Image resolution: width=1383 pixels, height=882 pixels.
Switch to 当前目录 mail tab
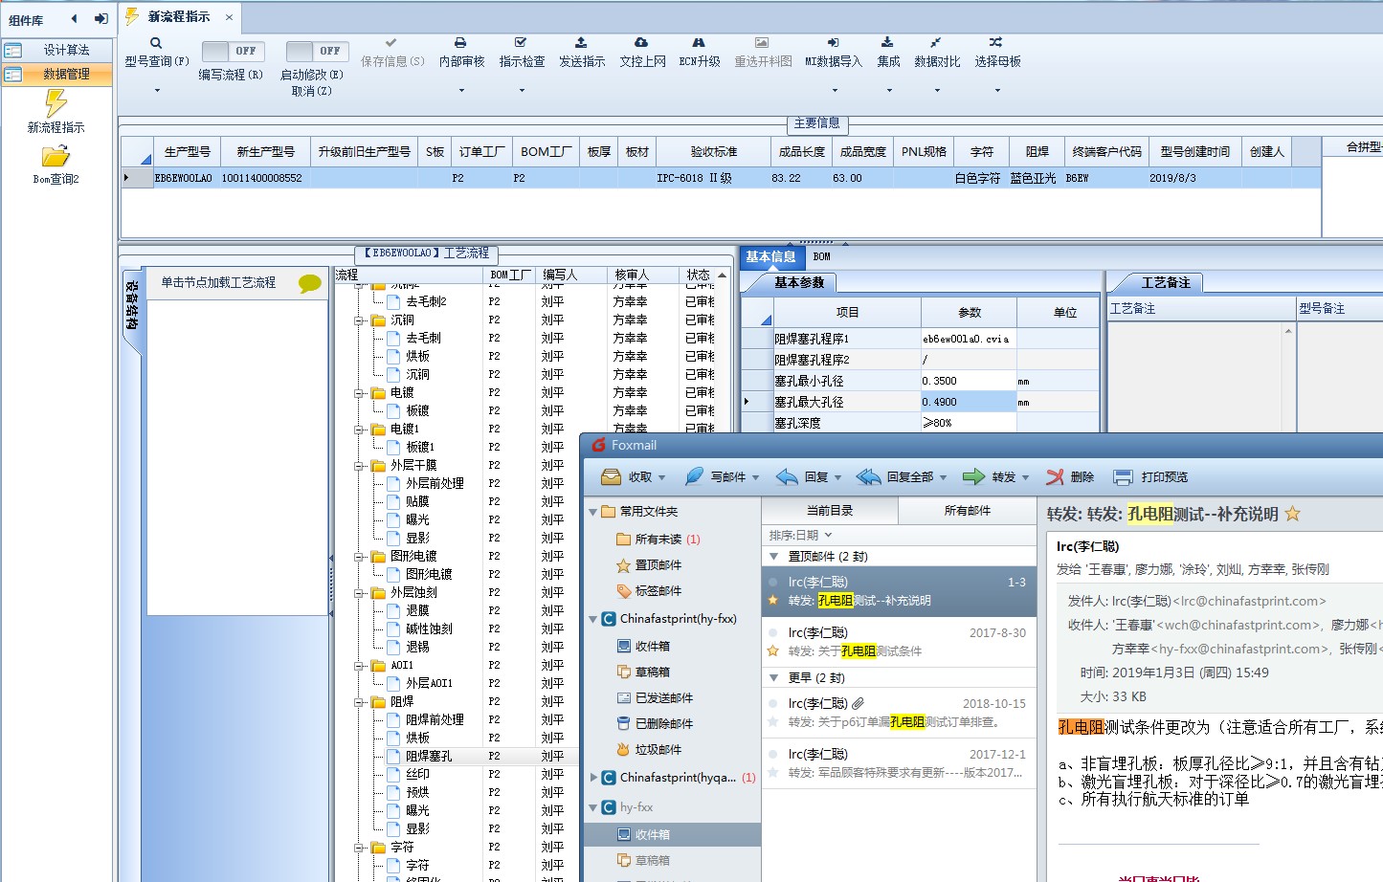coord(830,511)
